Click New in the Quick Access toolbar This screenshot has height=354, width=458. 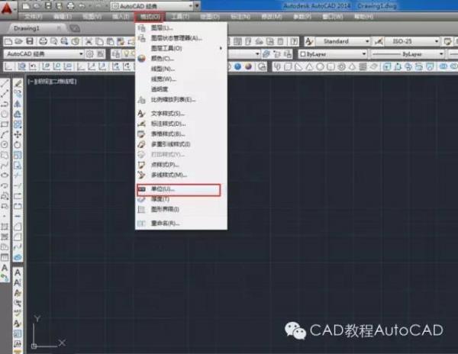pyautogui.click(x=26, y=6)
